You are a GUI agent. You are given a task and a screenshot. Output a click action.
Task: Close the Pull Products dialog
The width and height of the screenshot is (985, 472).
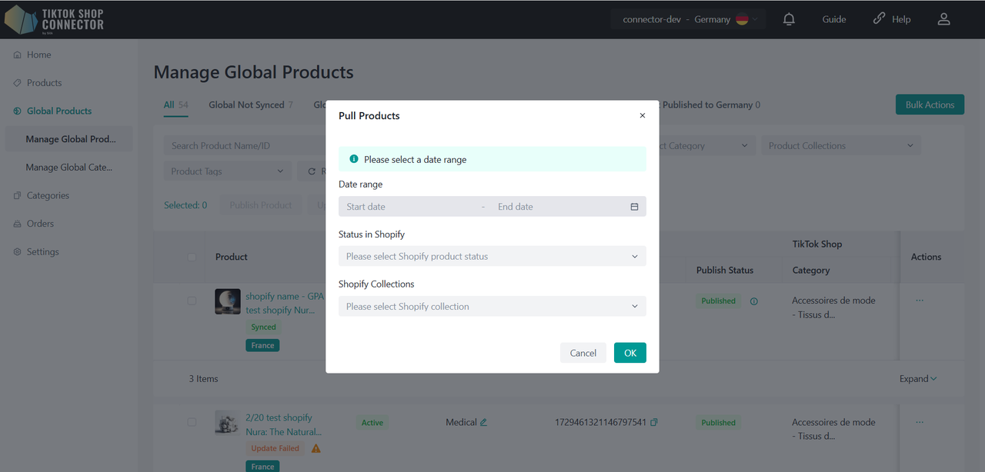pyautogui.click(x=643, y=115)
